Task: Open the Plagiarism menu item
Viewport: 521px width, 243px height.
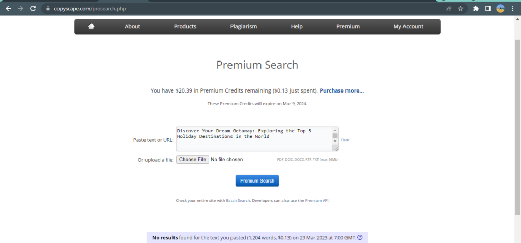Action: [x=244, y=27]
